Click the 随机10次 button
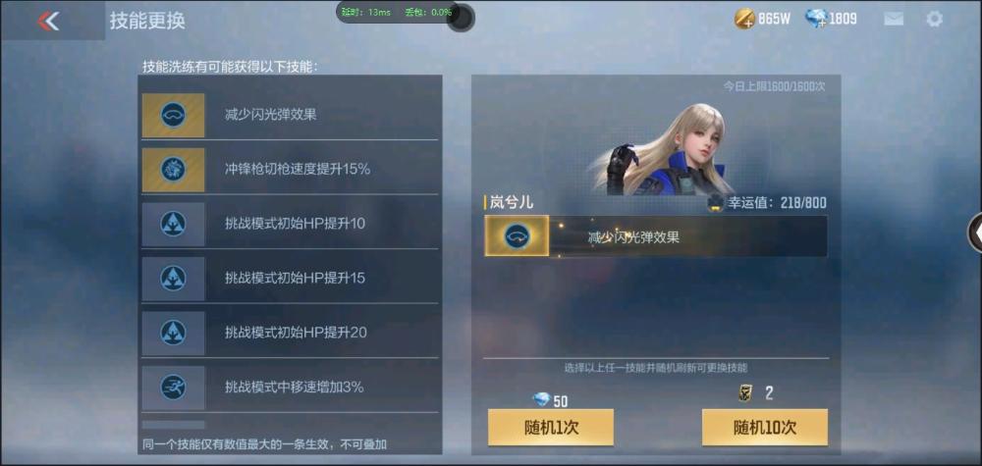Image resolution: width=982 pixels, height=466 pixels. [x=765, y=428]
